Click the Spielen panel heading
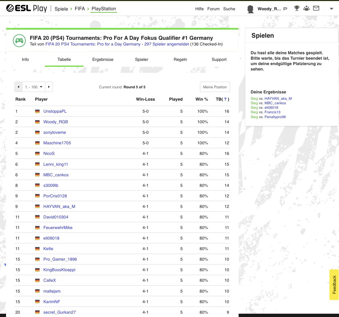339x317 pixels. click(262, 36)
